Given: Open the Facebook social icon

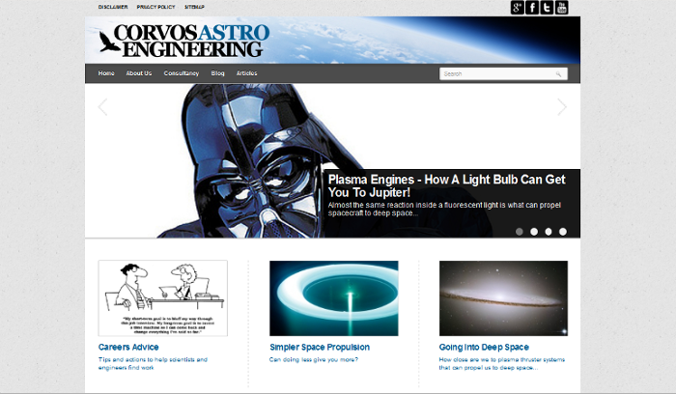Looking at the screenshot, I should (x=532, y=8).
